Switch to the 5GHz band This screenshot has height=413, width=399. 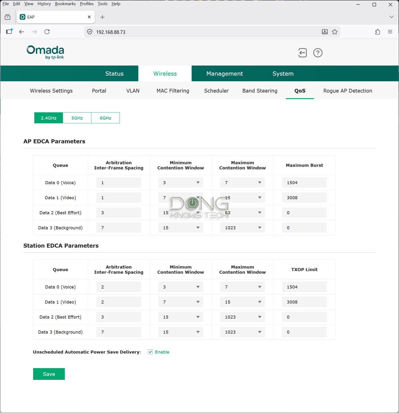click(77, 118)
